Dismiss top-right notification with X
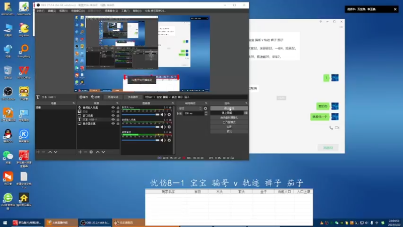The height and width of the screenshot is (227, 403). tap(395, 9)
